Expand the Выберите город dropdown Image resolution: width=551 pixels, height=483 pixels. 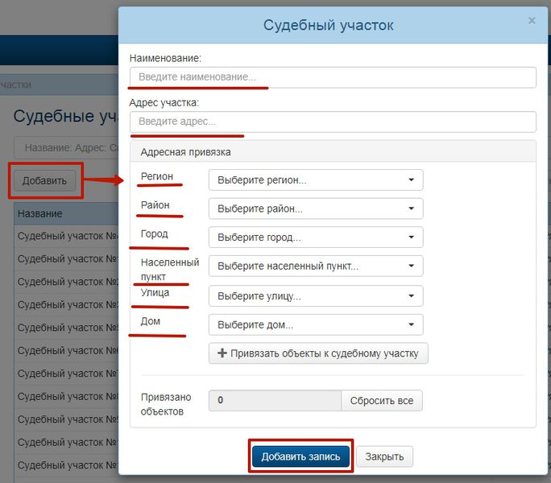(316, 237)
